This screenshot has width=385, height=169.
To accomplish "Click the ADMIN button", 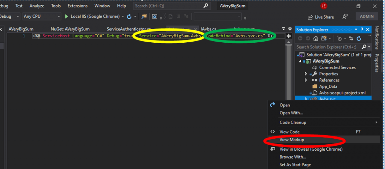I will click(x=367, y=16).
